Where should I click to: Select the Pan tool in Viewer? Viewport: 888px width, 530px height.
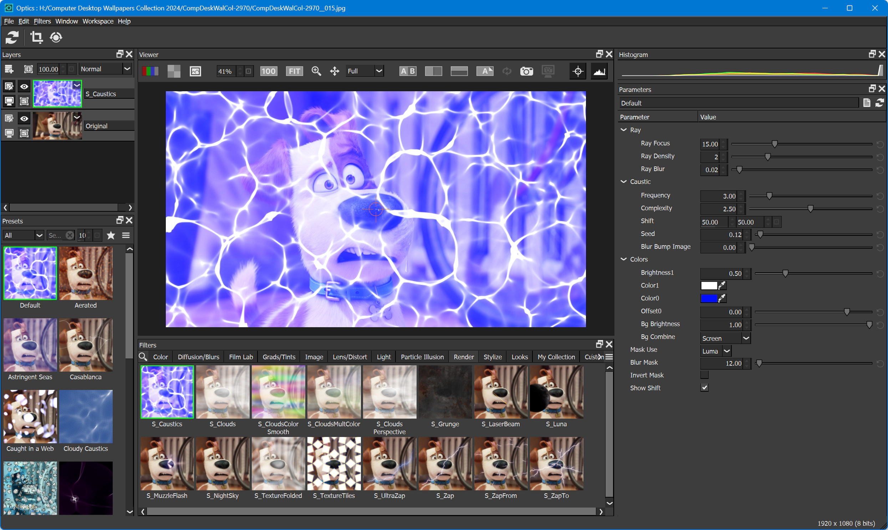[x=335, y=71]
